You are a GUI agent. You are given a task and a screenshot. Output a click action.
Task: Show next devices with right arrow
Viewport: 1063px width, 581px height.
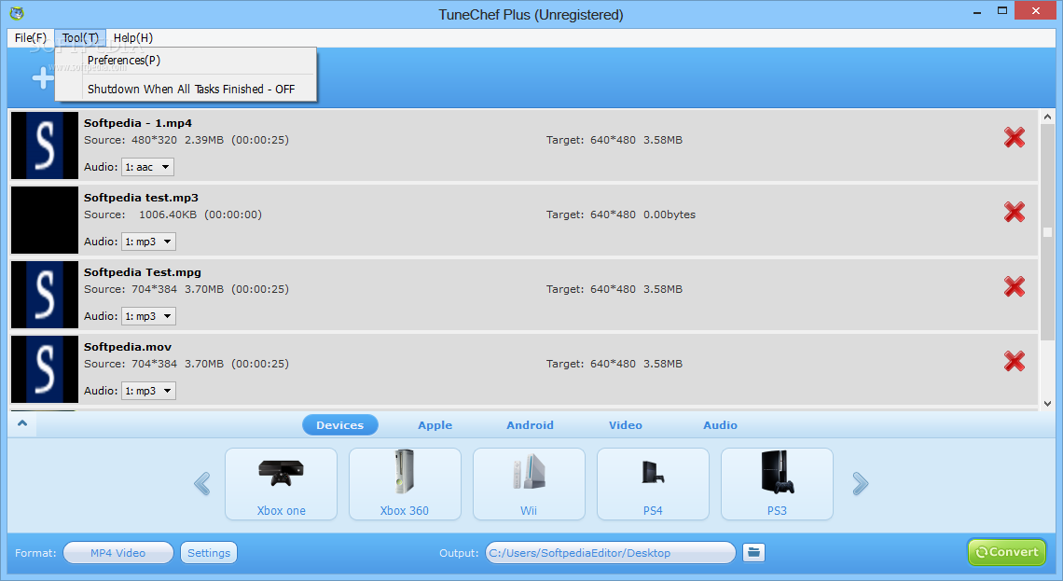point(861,483)
